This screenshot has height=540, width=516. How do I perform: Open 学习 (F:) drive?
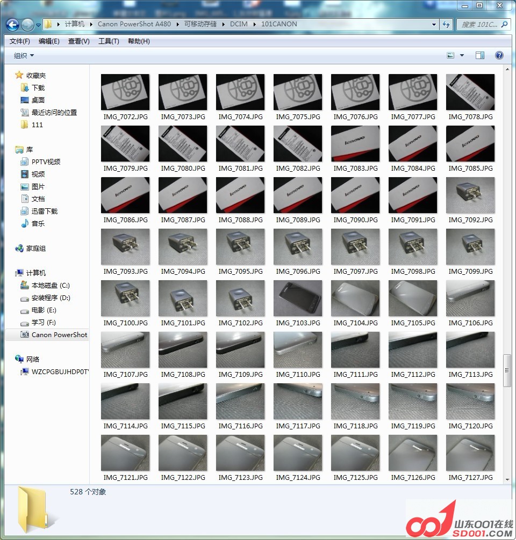pos(44,323)
